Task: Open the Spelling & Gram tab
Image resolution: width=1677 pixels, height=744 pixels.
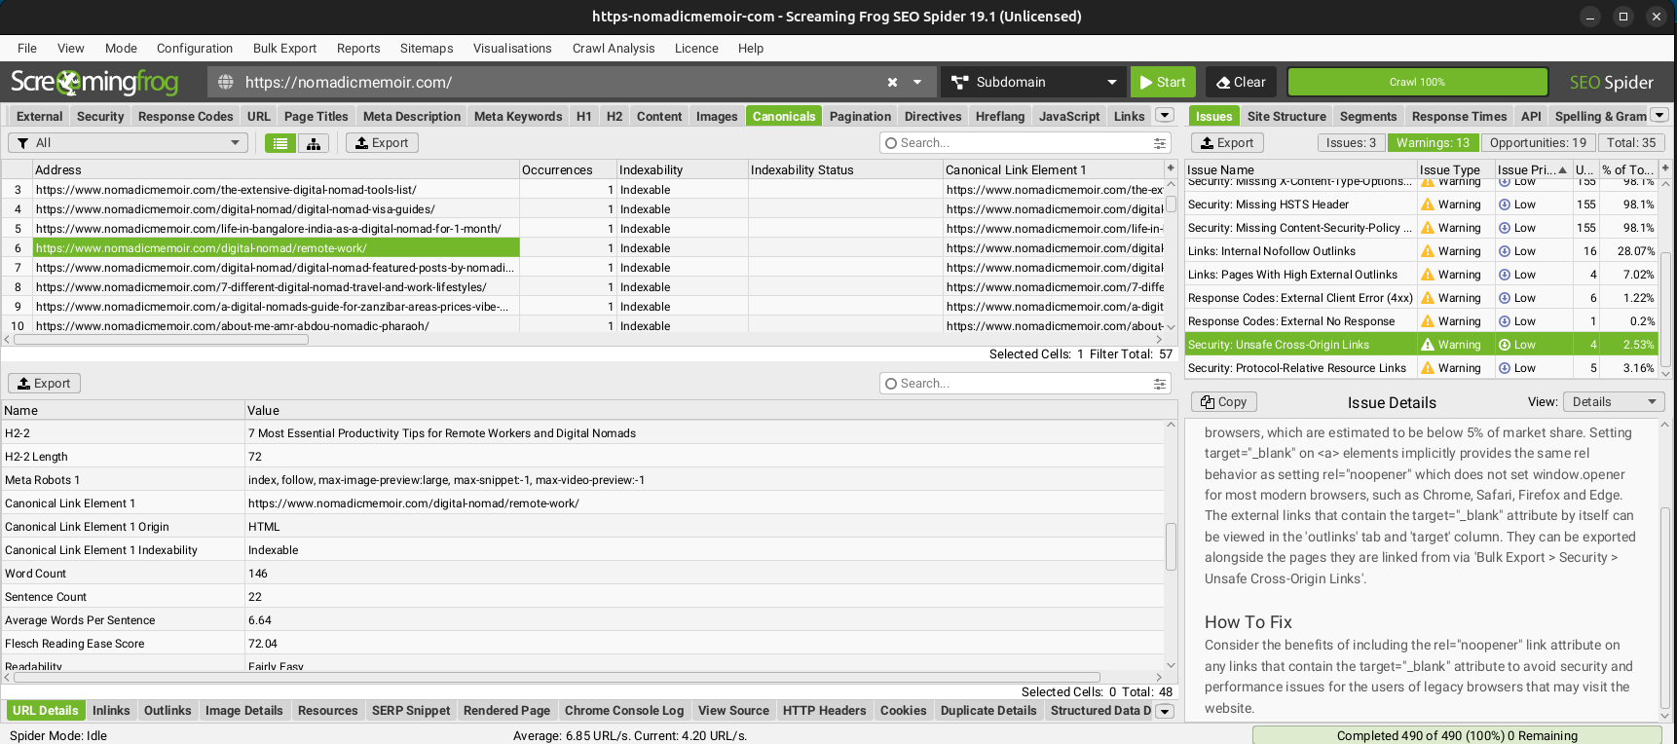Action: 1600,116
